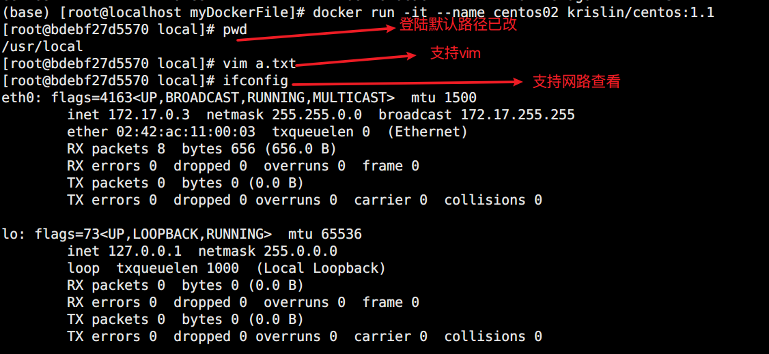Click the red 支持网路查看 annotation label
Image resolution: width=769 pixels, height=354 pixels.
pos(576,82)
